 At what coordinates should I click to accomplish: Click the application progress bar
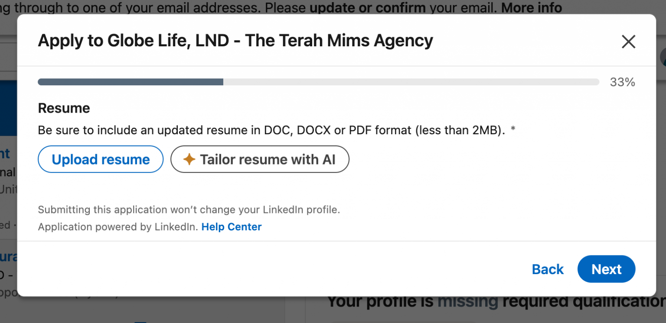click(x=318, y=81)
